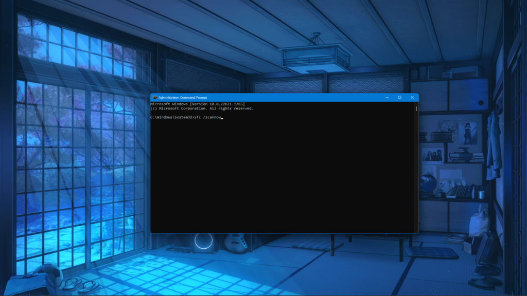Click the "sfc /scannow" command text
This screenshot has width=527, height=296.
[x=208, y=117]
